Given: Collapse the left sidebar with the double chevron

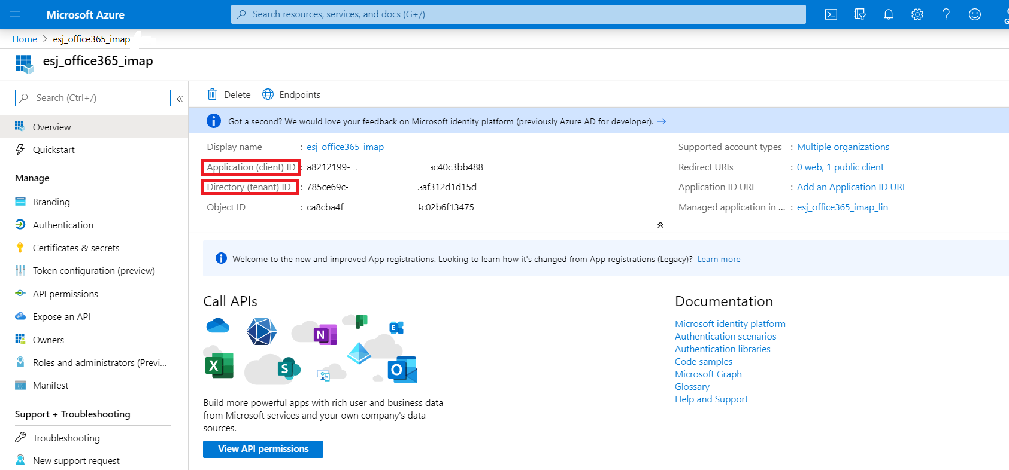Looking at the screenshot, I should (180, 99).
